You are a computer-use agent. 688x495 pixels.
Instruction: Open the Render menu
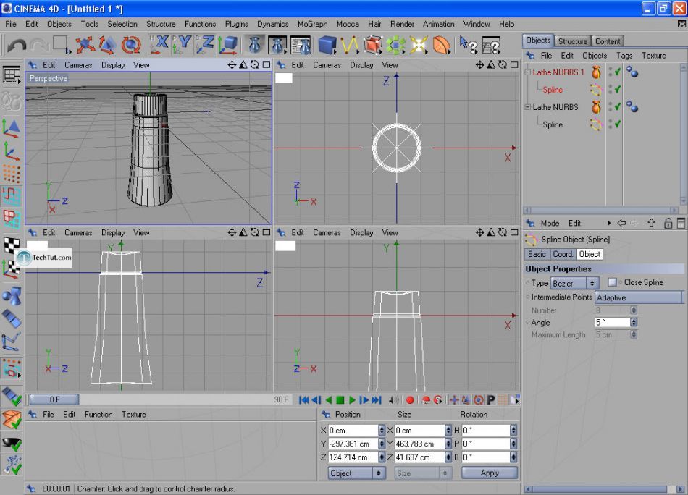(x=402, y=24)
